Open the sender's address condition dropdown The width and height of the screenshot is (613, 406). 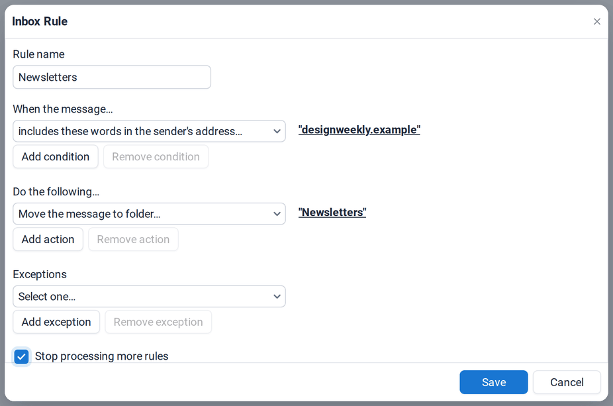[150, 131]
